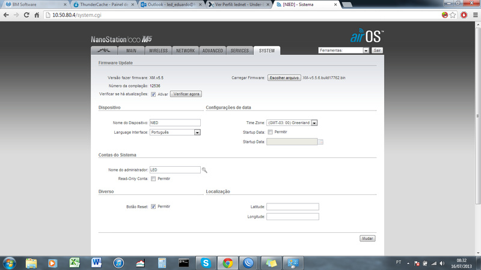Bookmark this page with star icon
Viewport: 481px width, 270px height.
click(x=453, y=15)
